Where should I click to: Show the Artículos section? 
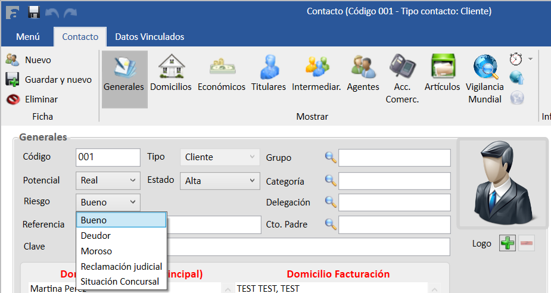[x=442, y=79]
